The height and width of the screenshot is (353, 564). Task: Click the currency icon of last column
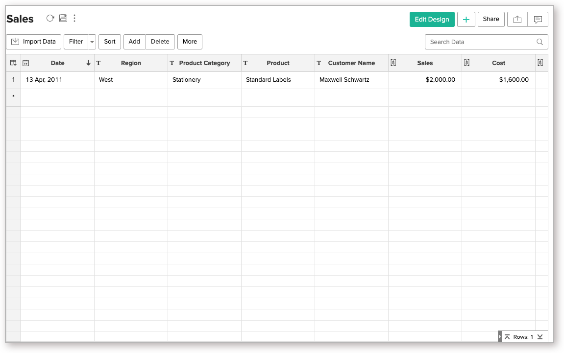540,63
